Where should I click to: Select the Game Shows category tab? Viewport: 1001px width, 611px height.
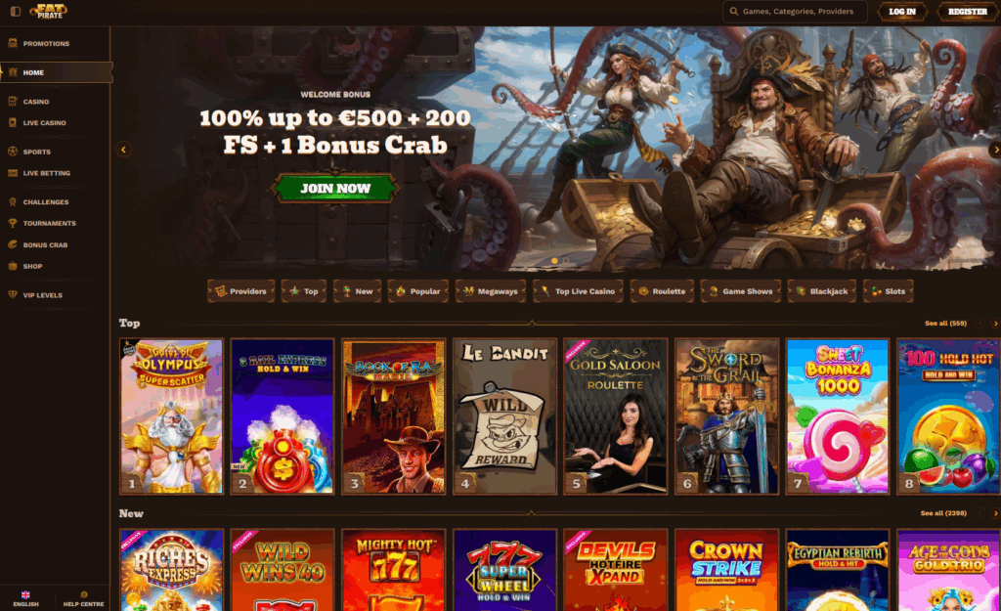741,291
